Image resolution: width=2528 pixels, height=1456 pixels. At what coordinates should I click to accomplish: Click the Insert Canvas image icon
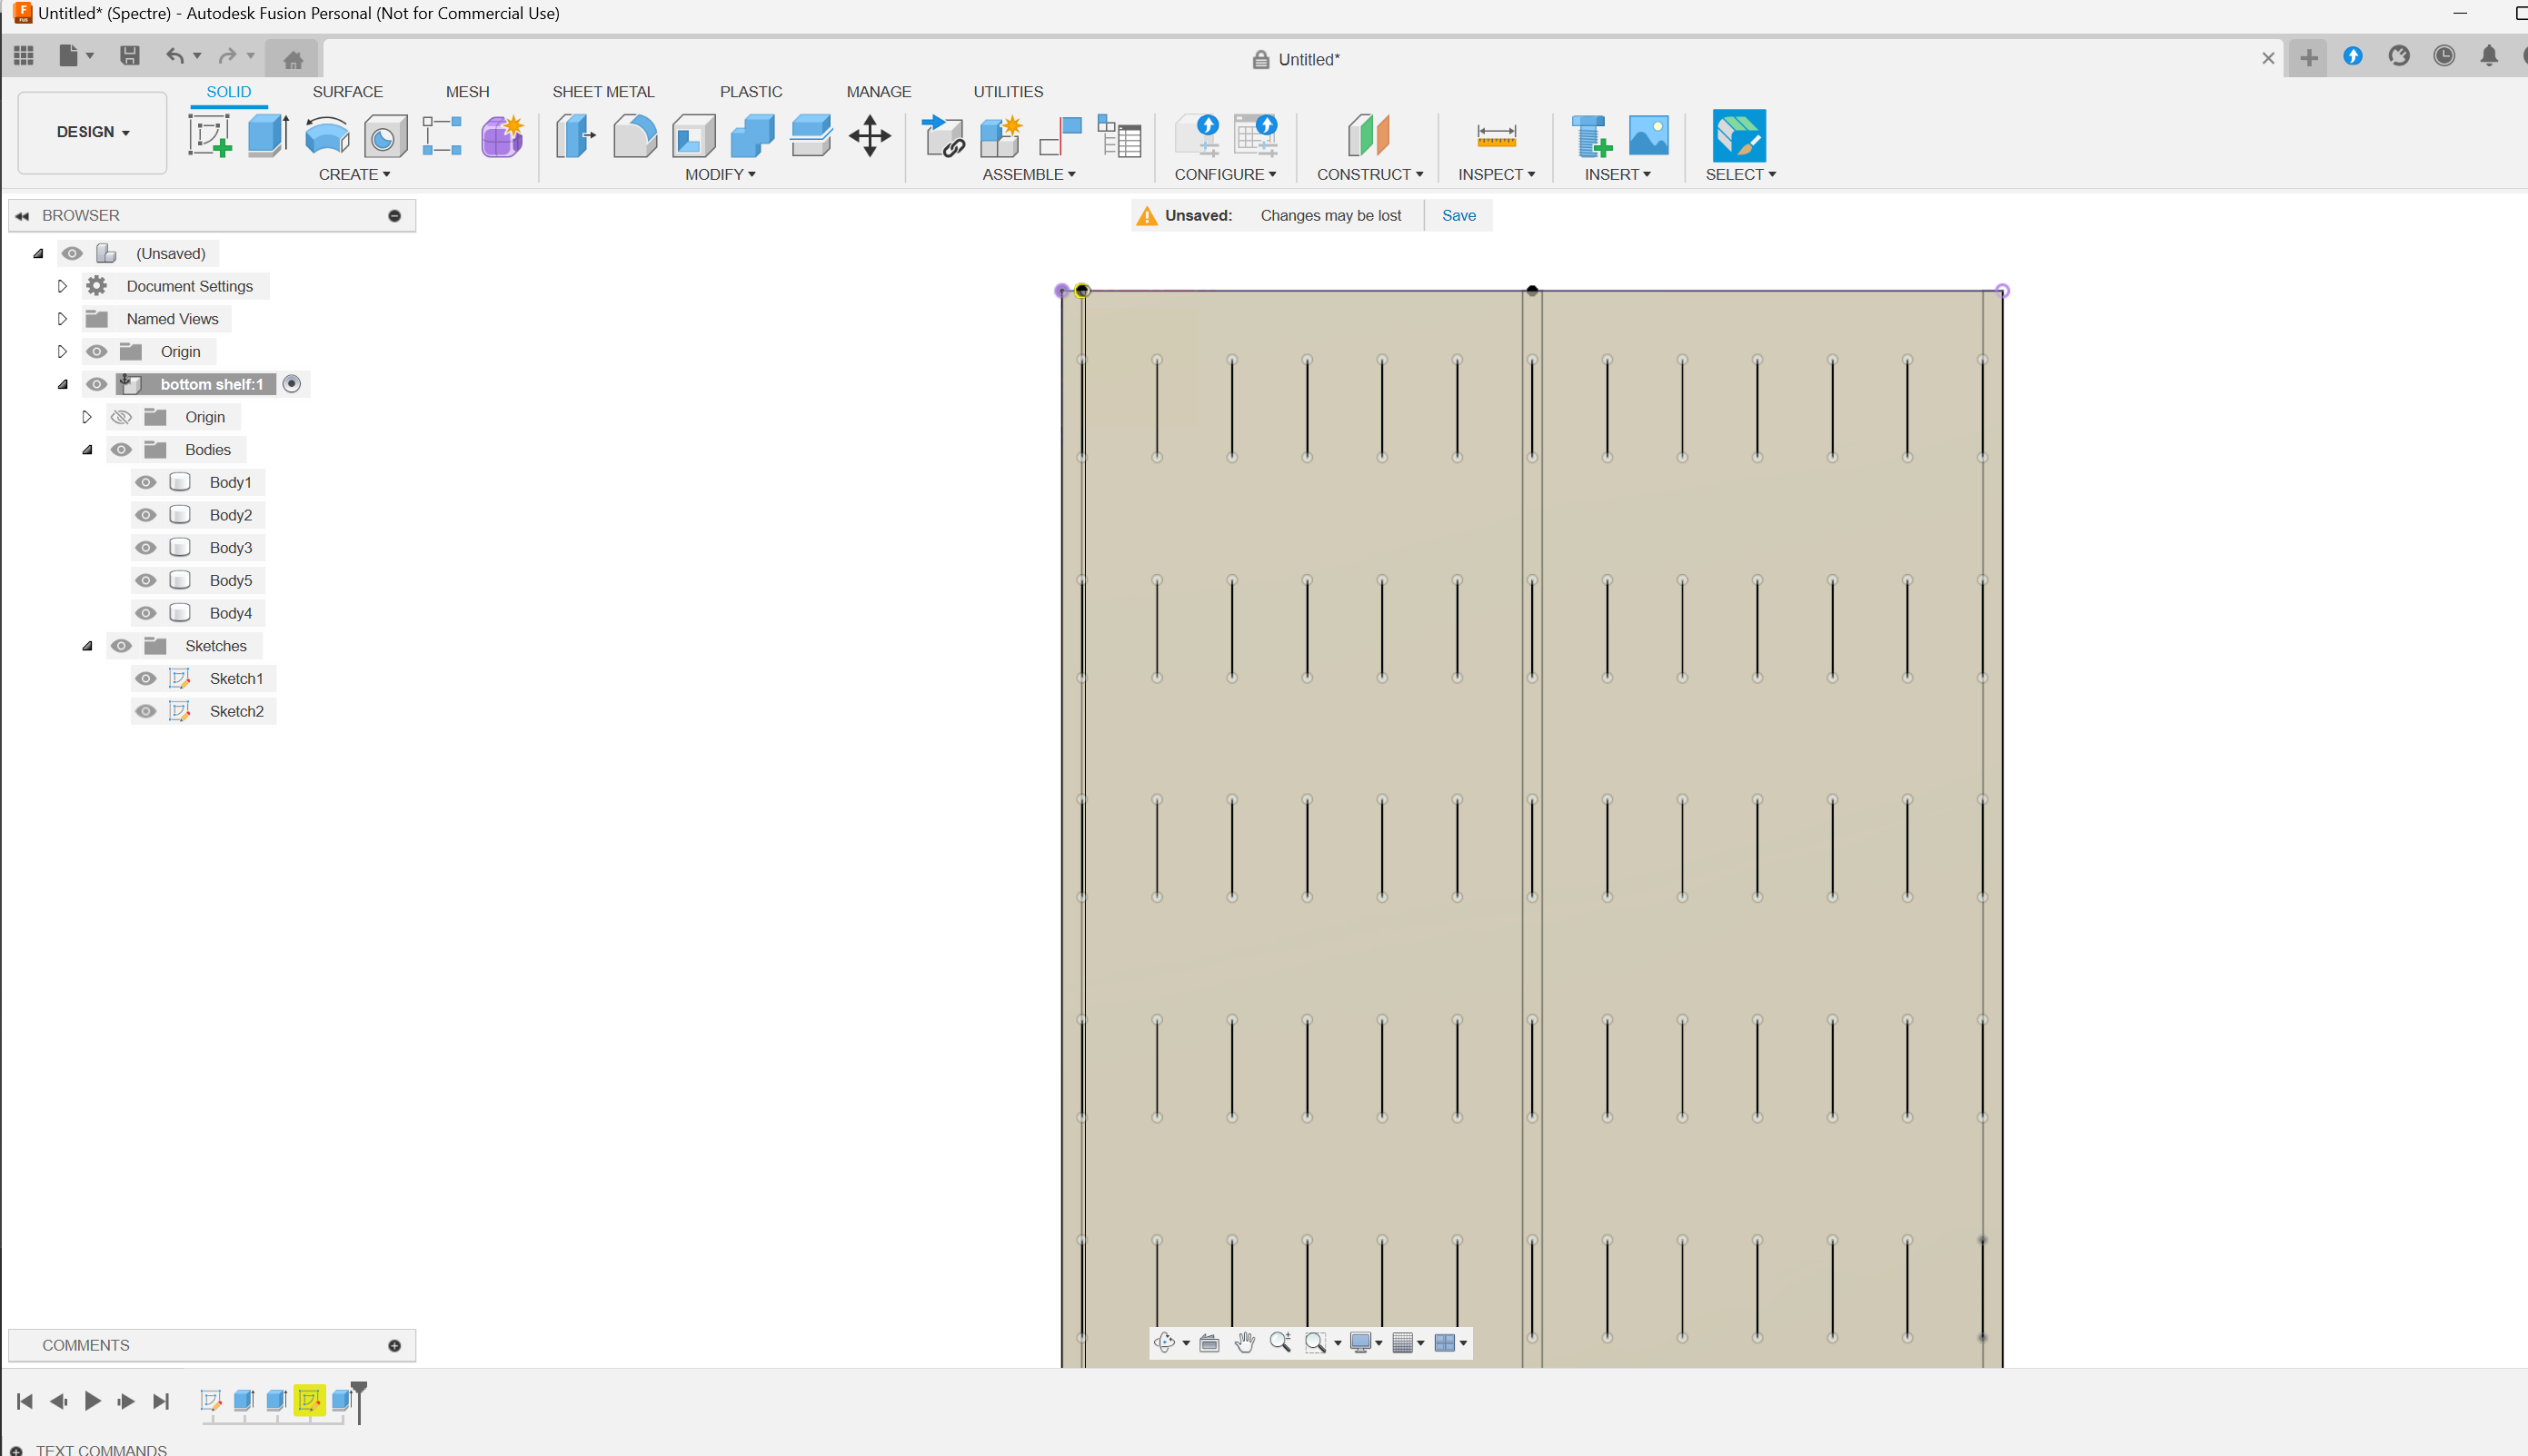point(1647,135)
